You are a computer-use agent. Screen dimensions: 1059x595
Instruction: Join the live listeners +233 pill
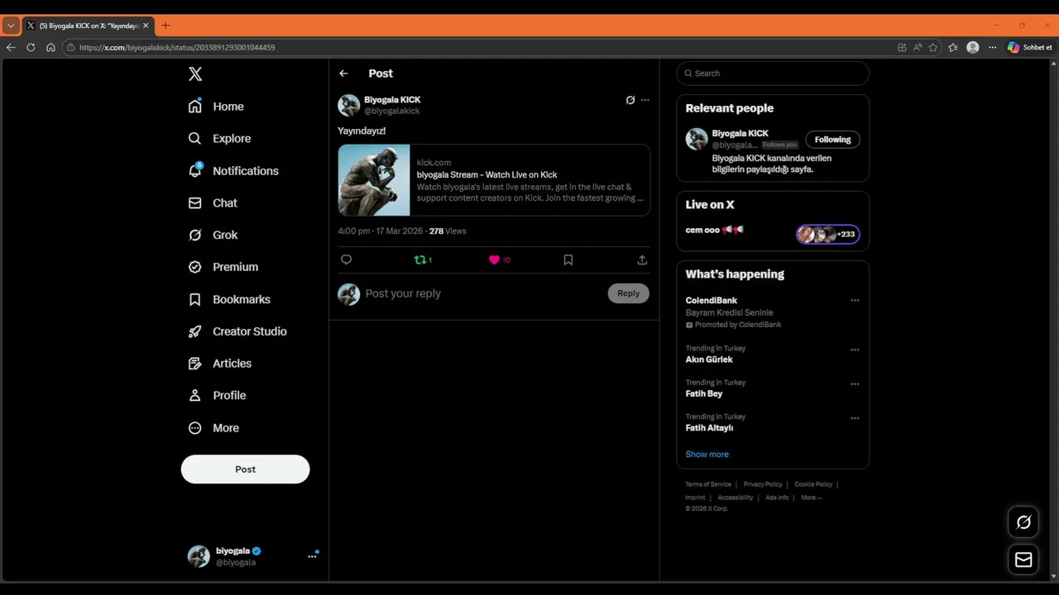[828, 235]
